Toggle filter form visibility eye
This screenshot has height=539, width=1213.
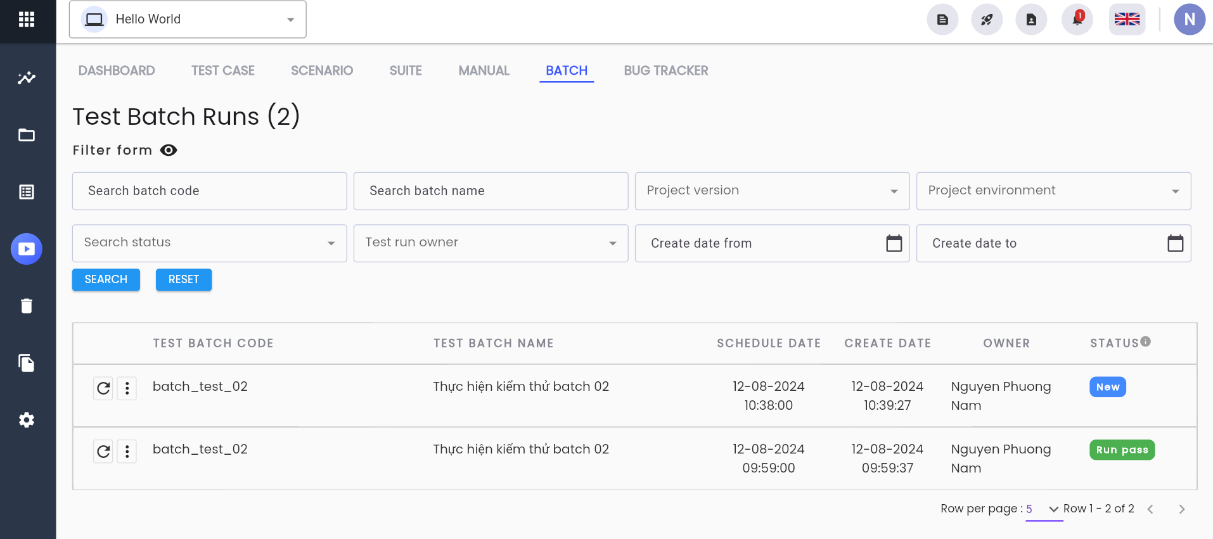[169, 150]
